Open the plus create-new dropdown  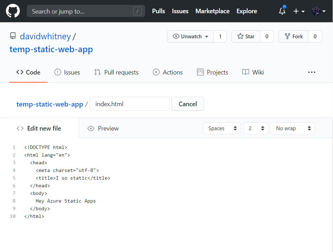pos(299,11)
